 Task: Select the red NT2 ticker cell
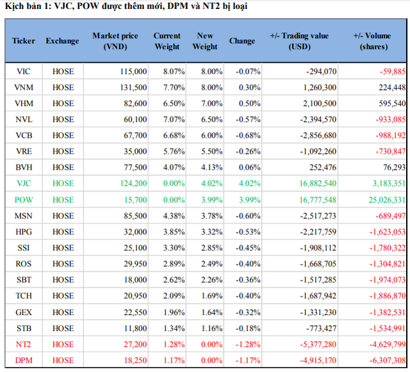pos(24,344)
